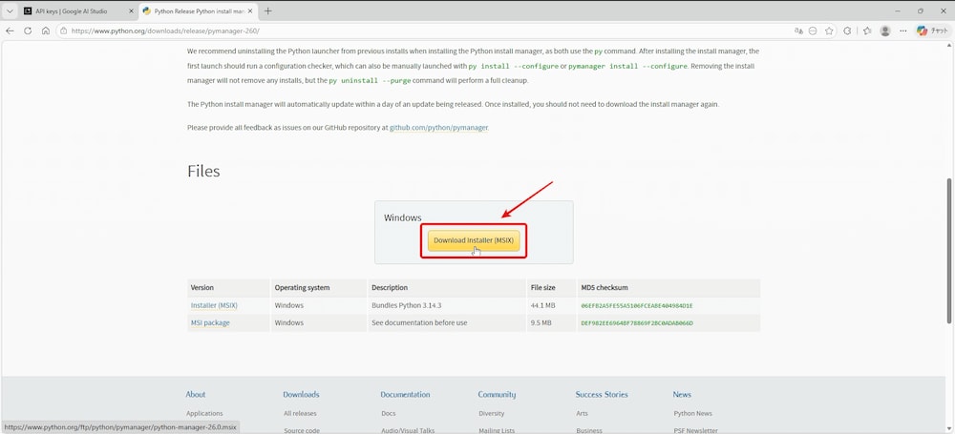
Task: Expand the tab actions dropdown at top left
Action: 10,10
